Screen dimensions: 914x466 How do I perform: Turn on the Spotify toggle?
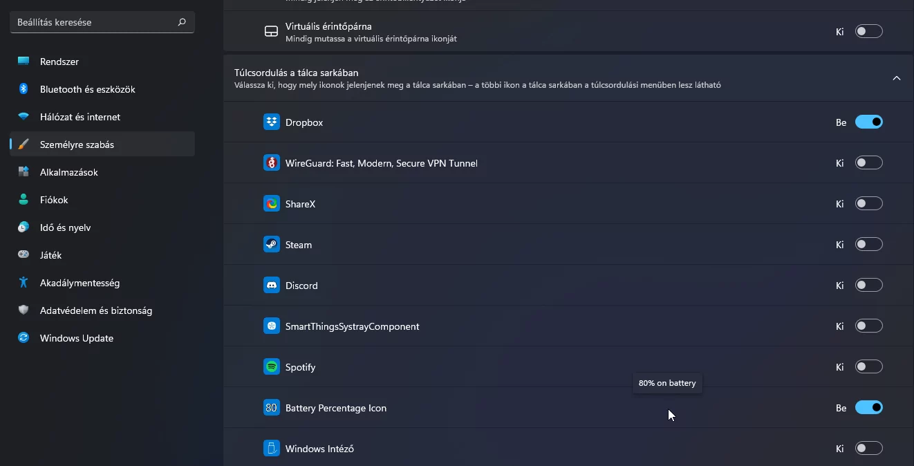tap(869, 367)
